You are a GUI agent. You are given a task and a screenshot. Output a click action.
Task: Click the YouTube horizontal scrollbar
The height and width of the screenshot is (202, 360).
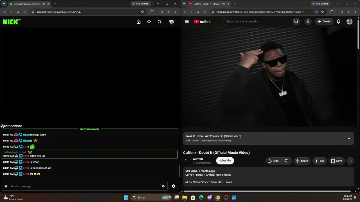tap(267, 192)
